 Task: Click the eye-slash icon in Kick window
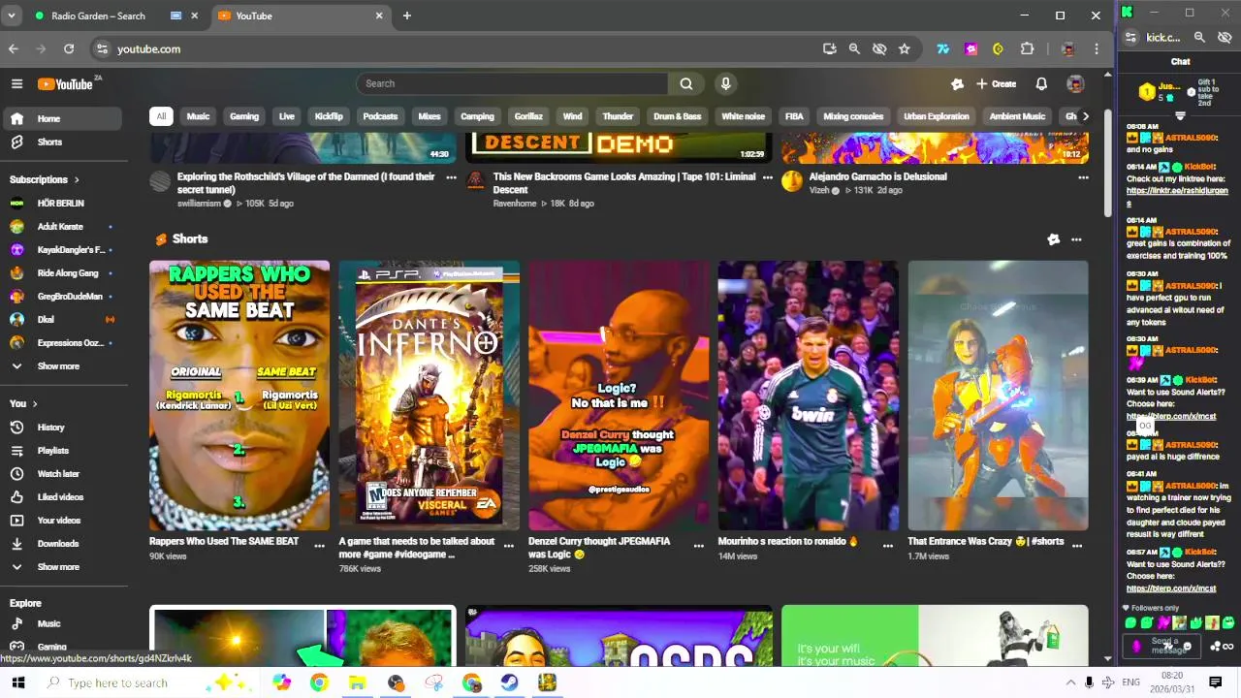1225,37
